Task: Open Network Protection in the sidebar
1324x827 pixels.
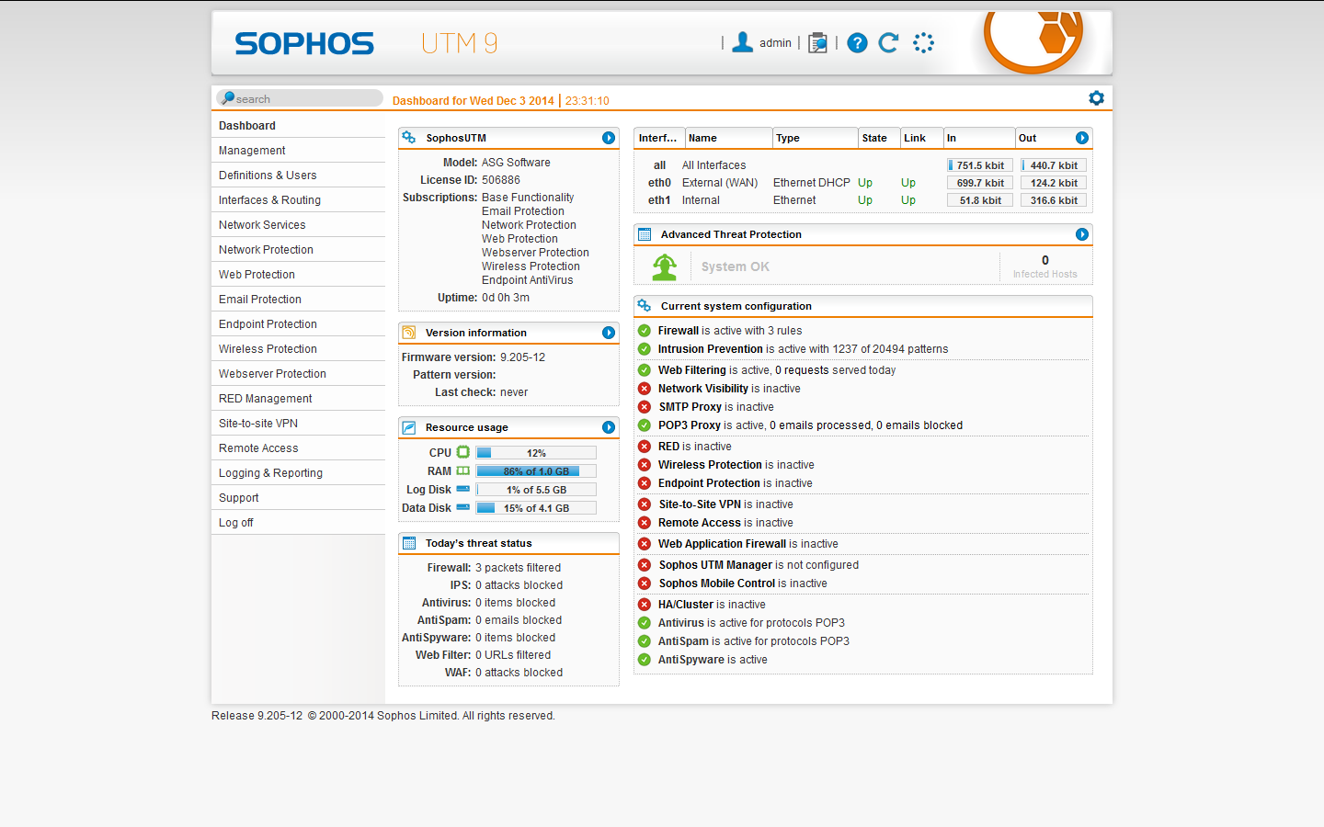Action: point(266,250)
